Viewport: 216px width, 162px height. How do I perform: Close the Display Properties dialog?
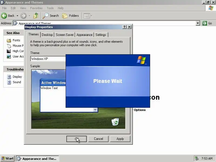(129, 27)
